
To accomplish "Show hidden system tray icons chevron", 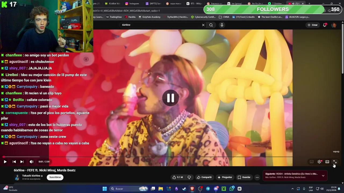I will 292,189.
